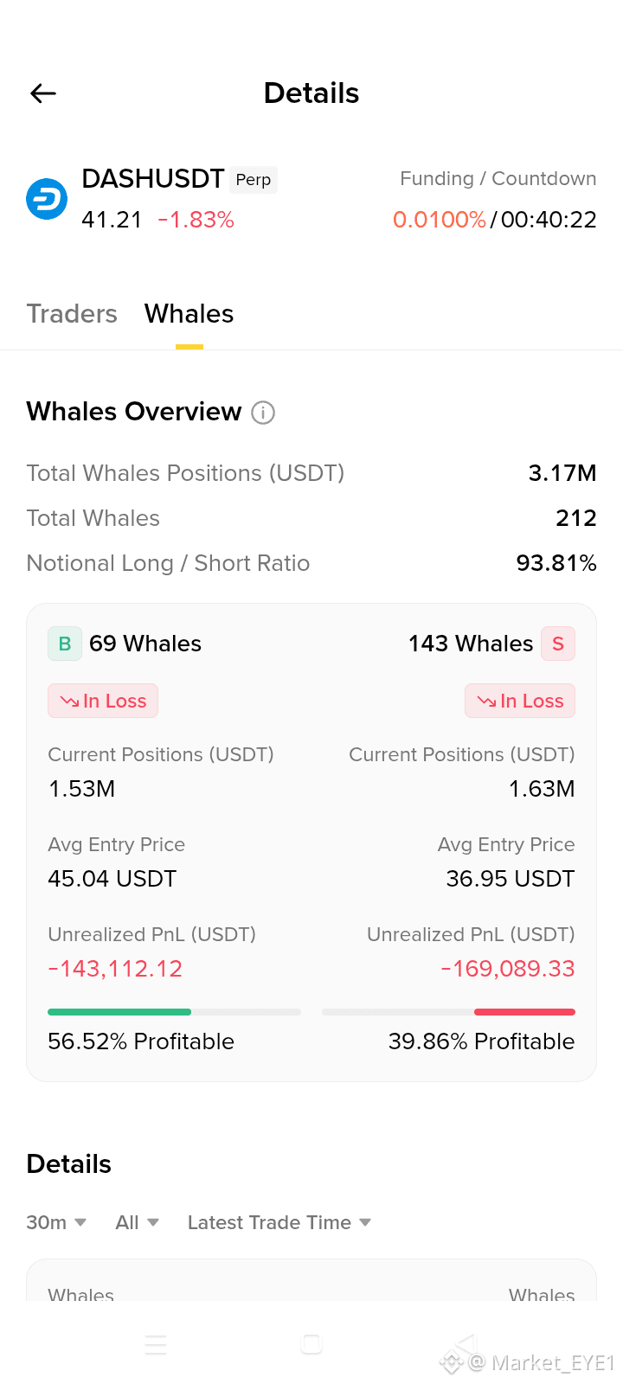Tap the left In Loss tag
The height and width of the screenshot is (1384, 623).
pos(103,701)
